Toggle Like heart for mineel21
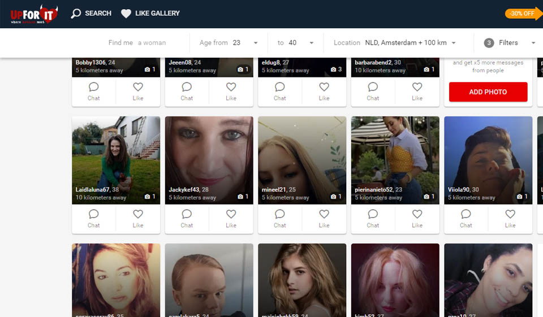Image resolution: width=543 pixels, height=317 pixels. coord(324,218)
